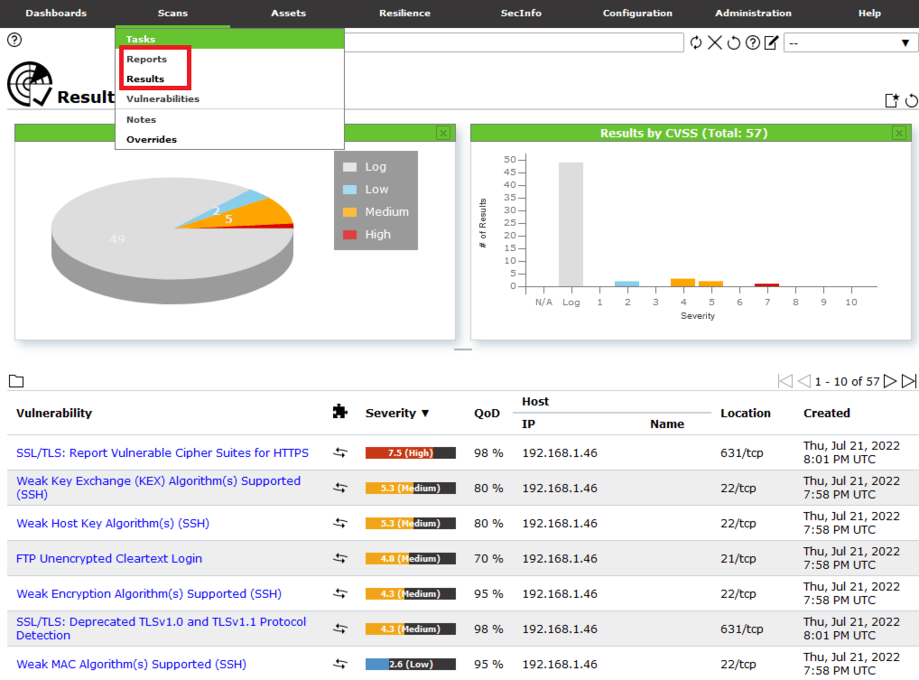The width and height of the screenshot is (919, 680).
Task: Click the Results radar logo icon
Action: (30, 84)
